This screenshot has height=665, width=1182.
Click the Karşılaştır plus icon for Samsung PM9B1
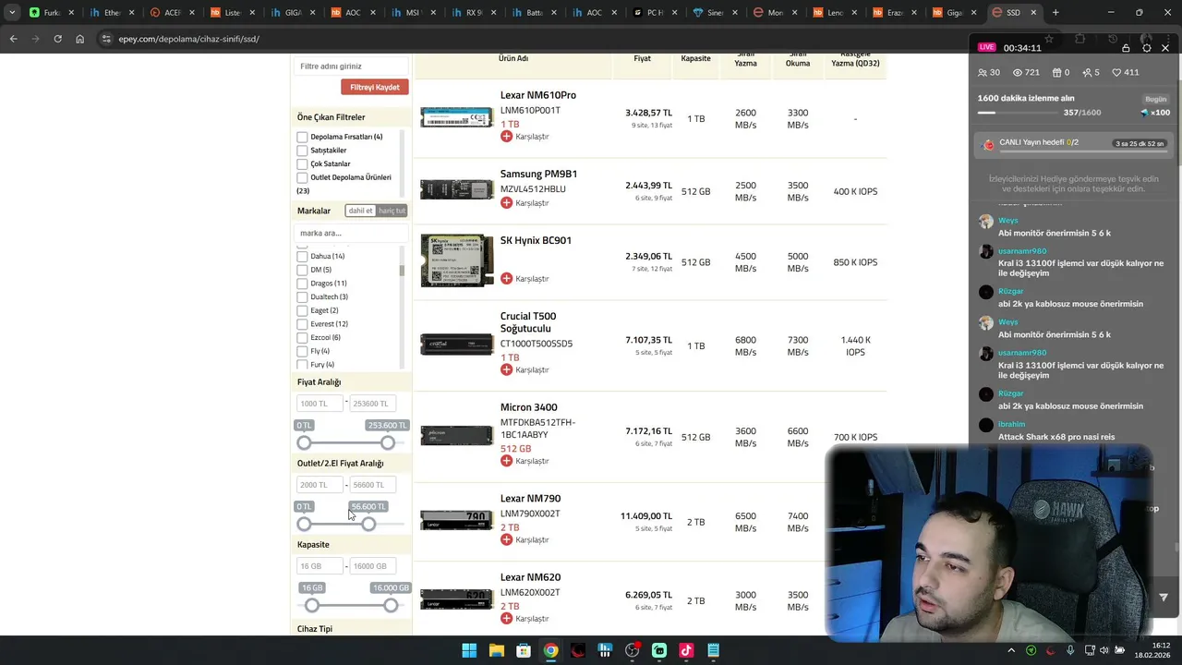506,203
